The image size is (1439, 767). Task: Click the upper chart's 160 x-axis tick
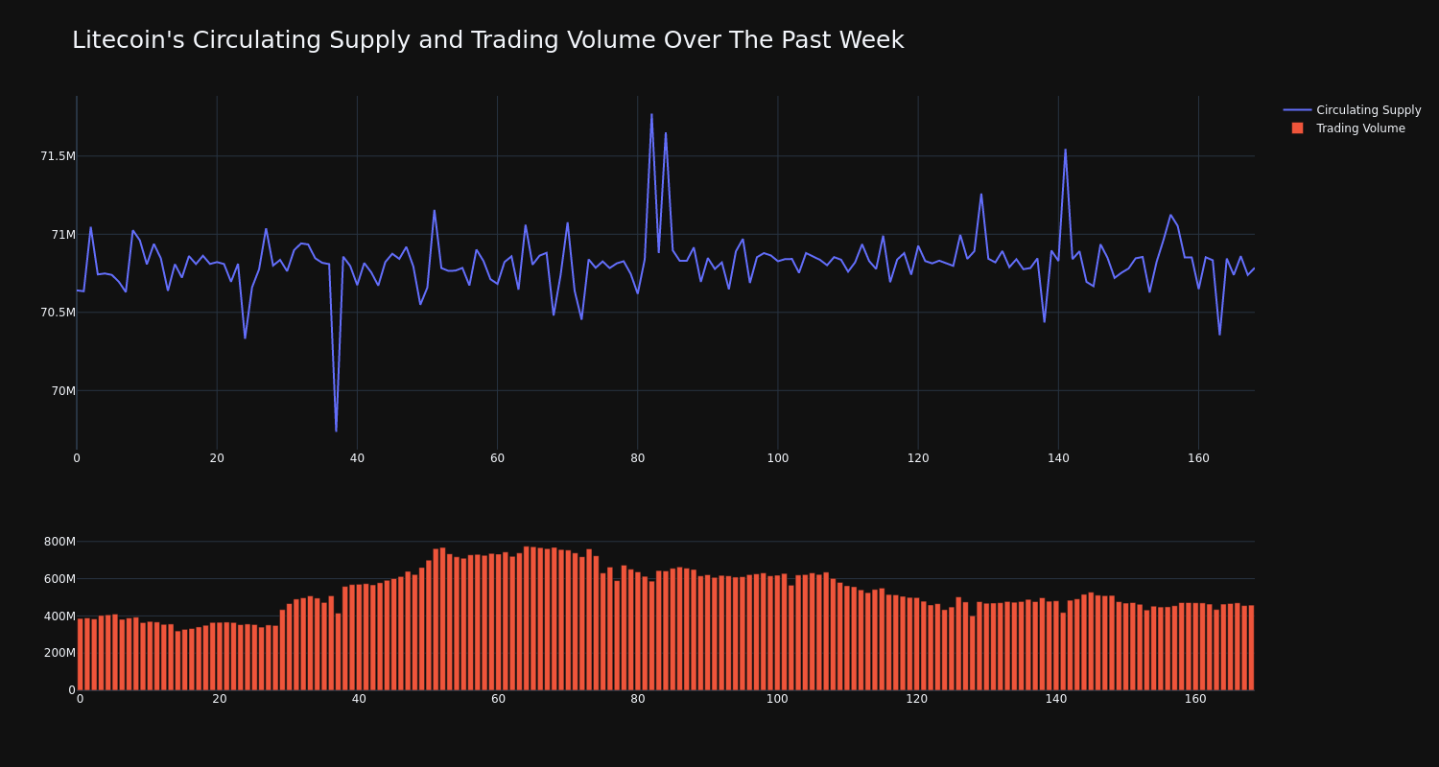[x=1198, y=458]
